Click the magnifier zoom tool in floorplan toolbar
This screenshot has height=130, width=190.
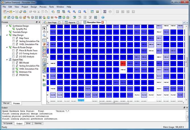point(44,36)
